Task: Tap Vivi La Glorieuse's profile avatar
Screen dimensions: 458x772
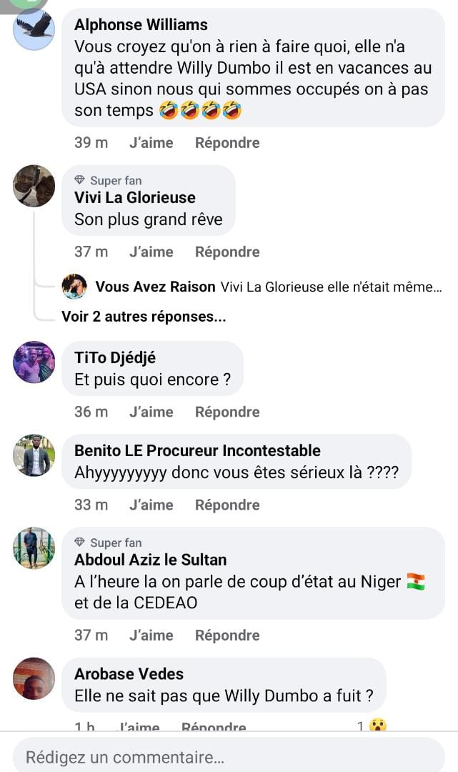Action: point(34,186)
